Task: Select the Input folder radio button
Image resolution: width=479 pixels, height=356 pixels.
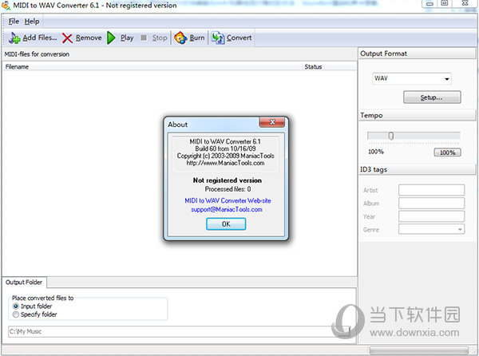Action: tap(16, 306)
